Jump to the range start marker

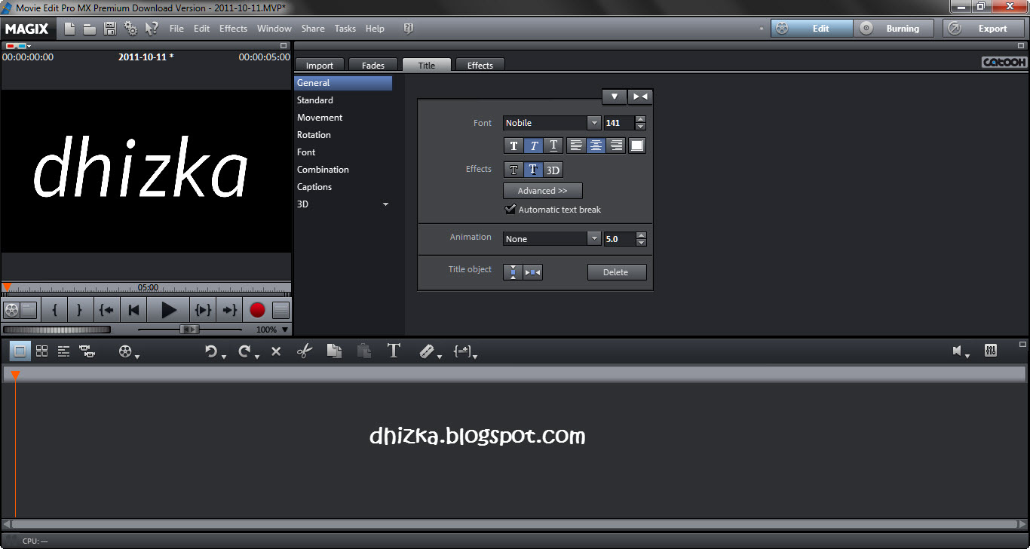(106, 310)
